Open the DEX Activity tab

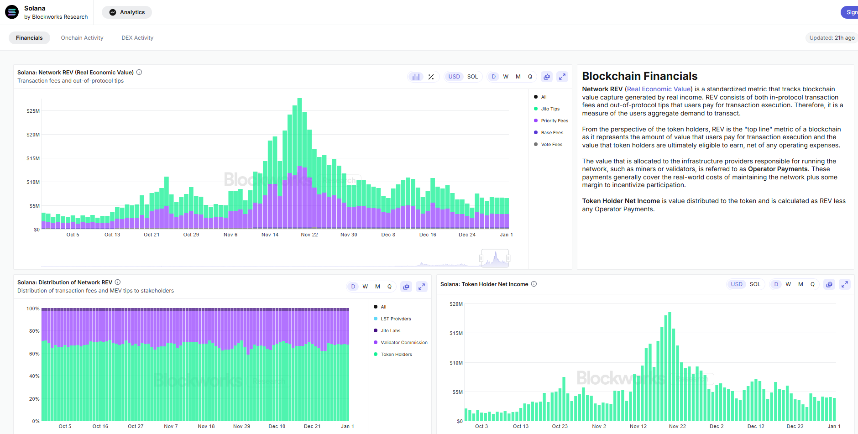[137, 37]
